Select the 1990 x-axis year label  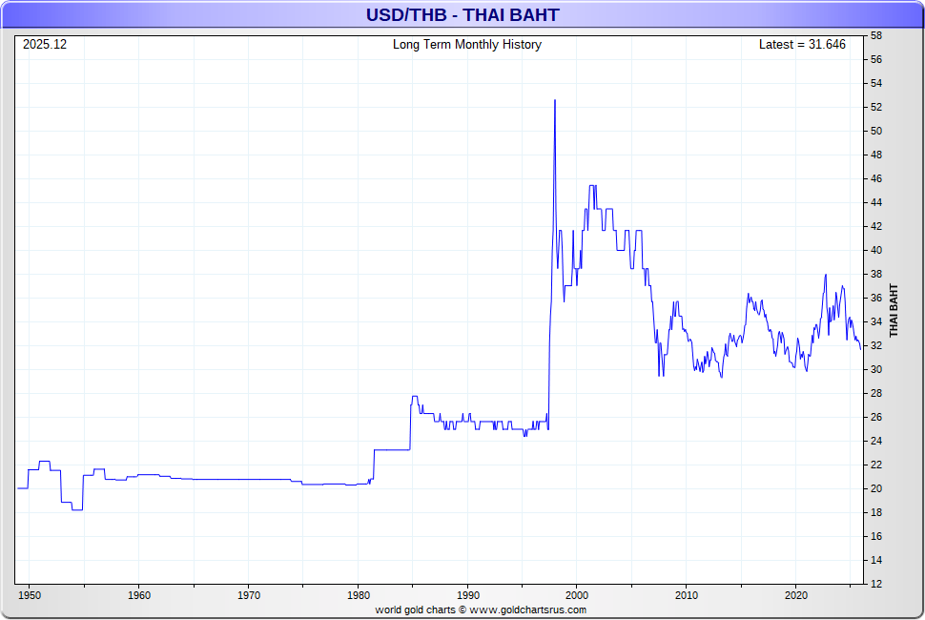467,595
